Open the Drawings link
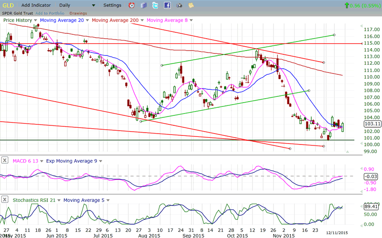Screen dimensions: 382x238 coord(78,13)
